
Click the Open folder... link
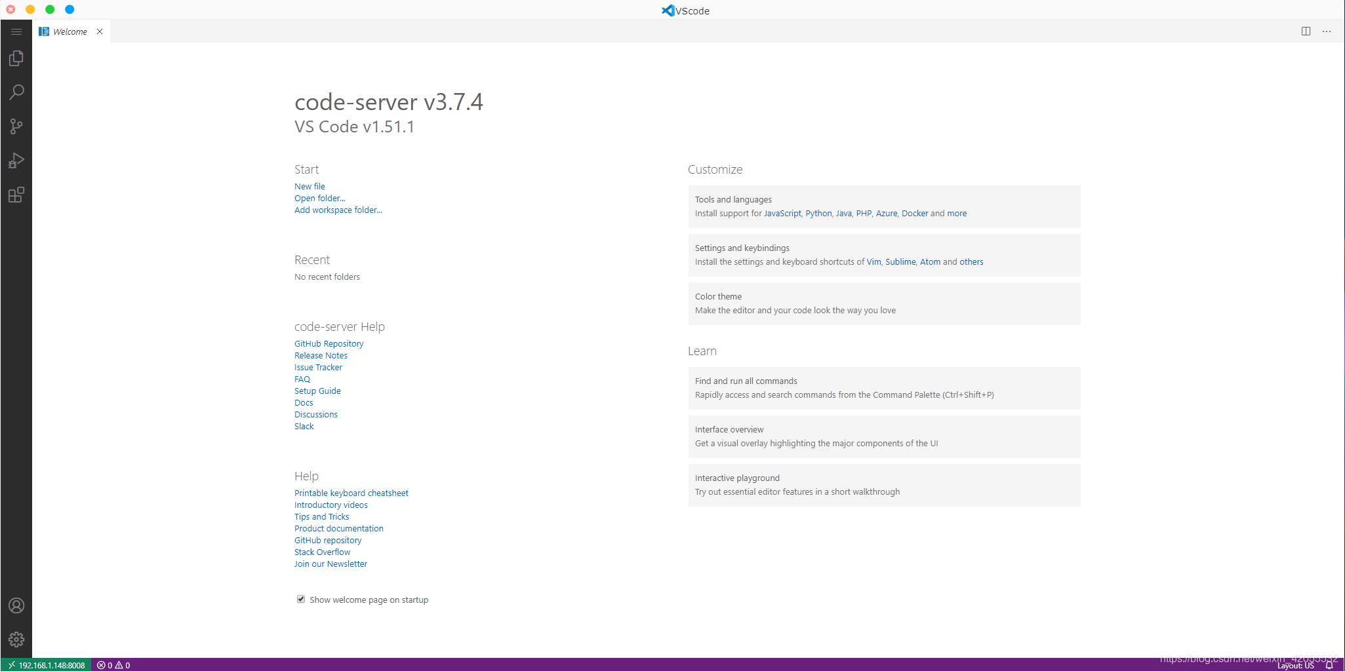(x=319, y=199)
